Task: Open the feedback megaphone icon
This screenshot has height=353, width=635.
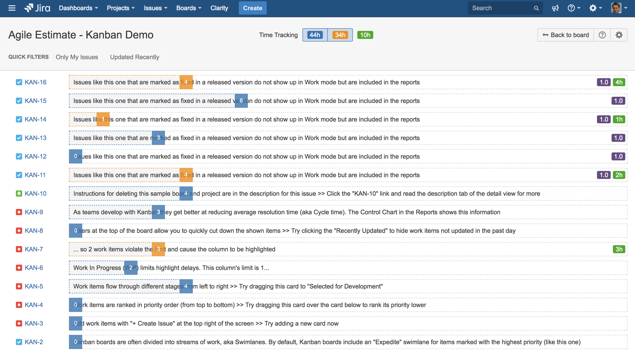Action: (555, 8)
